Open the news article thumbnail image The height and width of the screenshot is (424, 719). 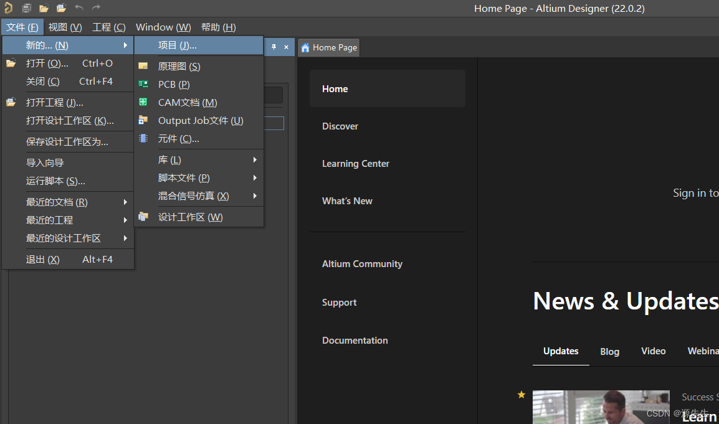601,407
